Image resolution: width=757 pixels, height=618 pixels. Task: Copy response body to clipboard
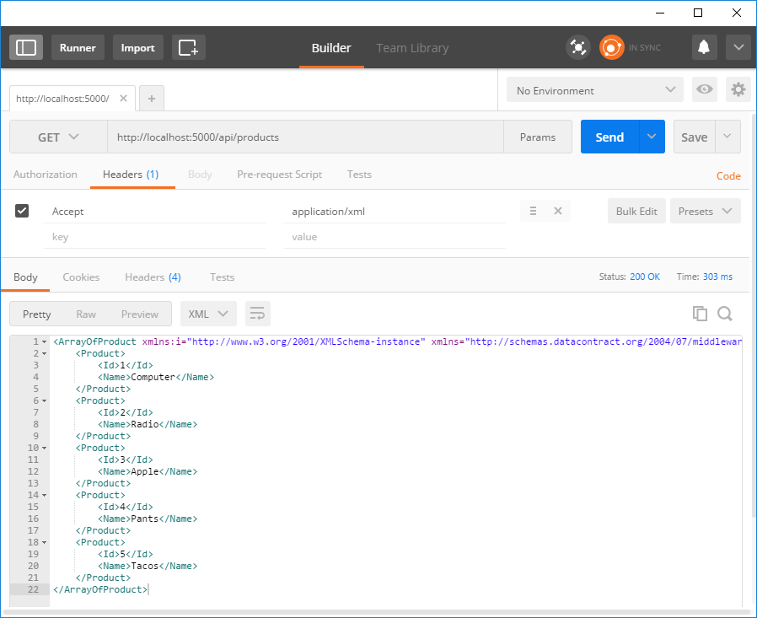click(x=700, y=314)
